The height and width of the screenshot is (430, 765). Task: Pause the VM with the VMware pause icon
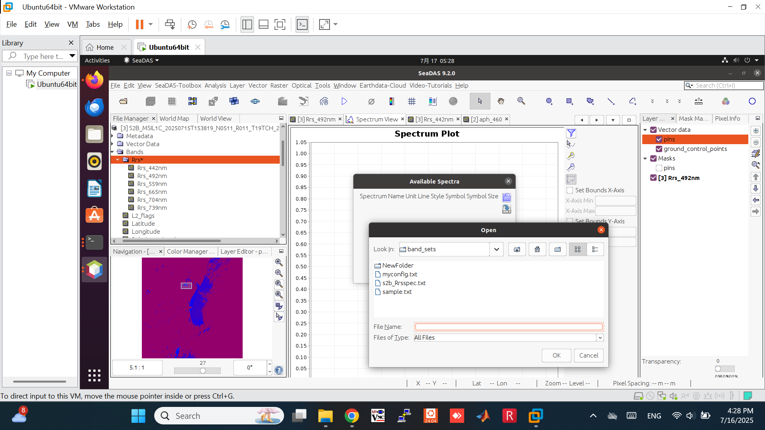(139, 24)
